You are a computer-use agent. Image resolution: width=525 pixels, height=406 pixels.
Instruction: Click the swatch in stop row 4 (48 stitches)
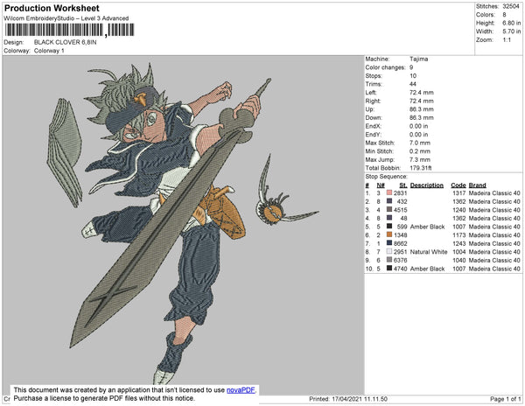coord(389,218)
